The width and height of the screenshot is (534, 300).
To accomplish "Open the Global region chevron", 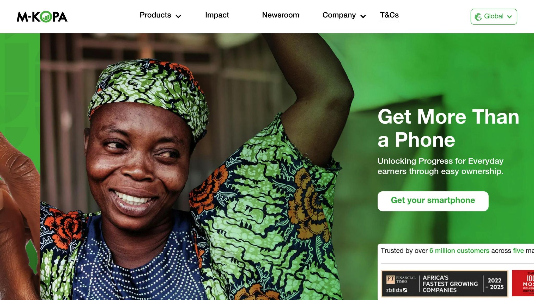I will point(509,17).
